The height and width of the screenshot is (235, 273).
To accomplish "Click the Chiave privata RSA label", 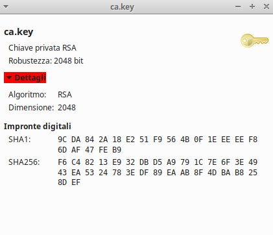I will (42, 48).
